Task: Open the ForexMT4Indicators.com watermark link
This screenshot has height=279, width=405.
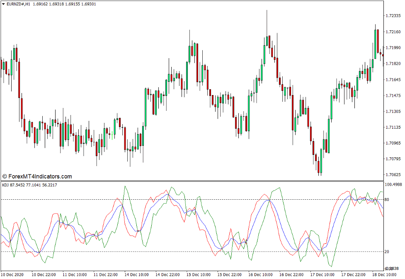Action: click(x=37, y=176)
